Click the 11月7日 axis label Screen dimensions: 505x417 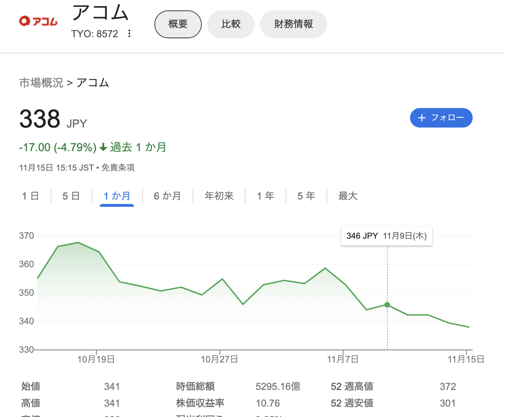coord(343,359)
